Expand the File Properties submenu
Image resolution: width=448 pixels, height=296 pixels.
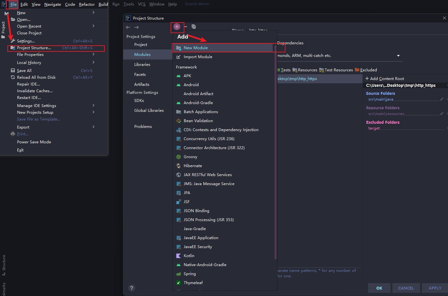[x=93, y=54]
